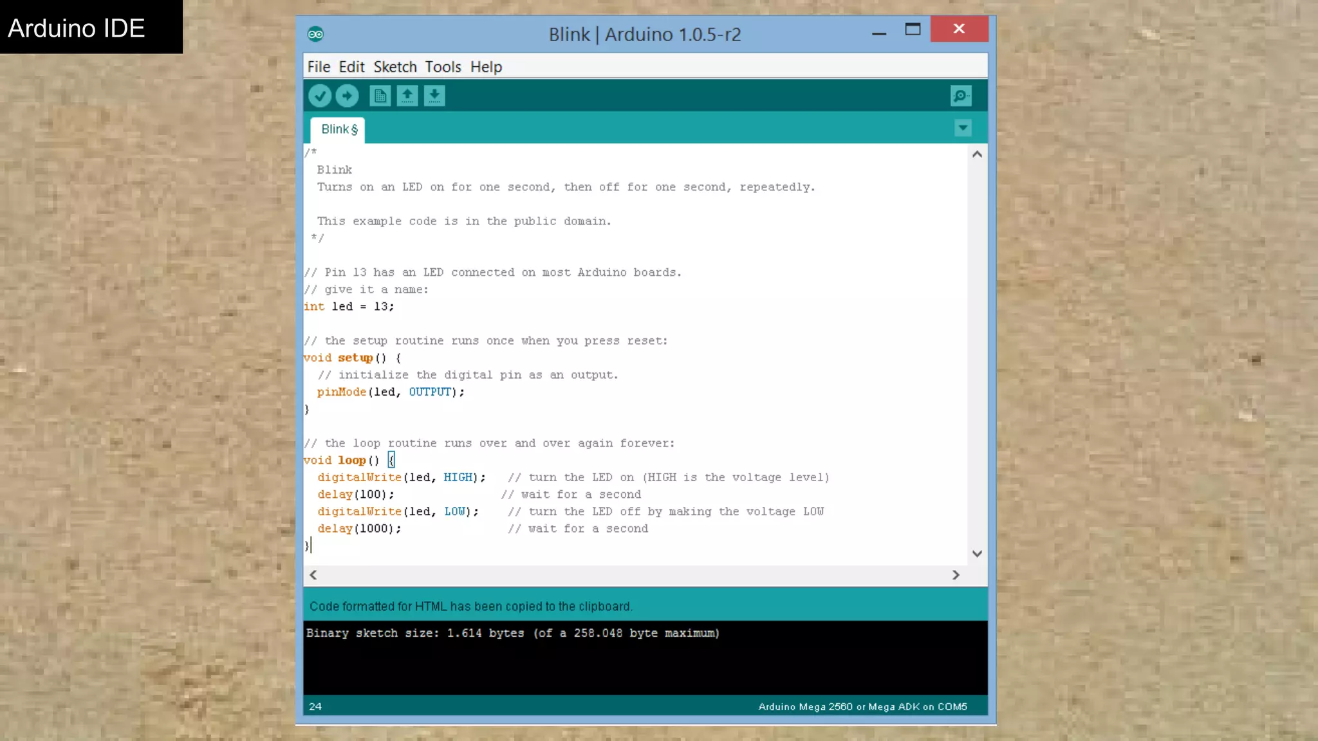The image size is (1318, 741).
Task: Open the File menu
Action: coord(319,67)
